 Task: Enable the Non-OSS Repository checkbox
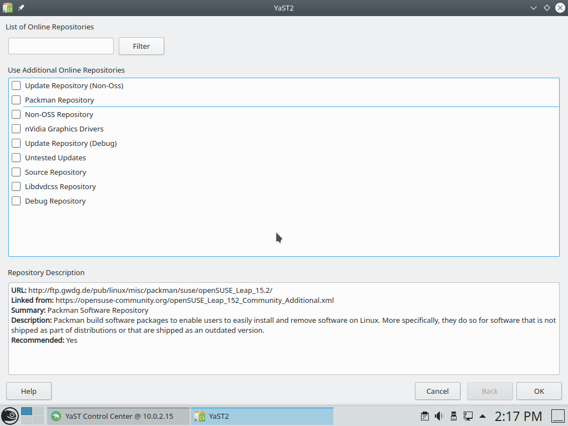[x=16, y=114]
